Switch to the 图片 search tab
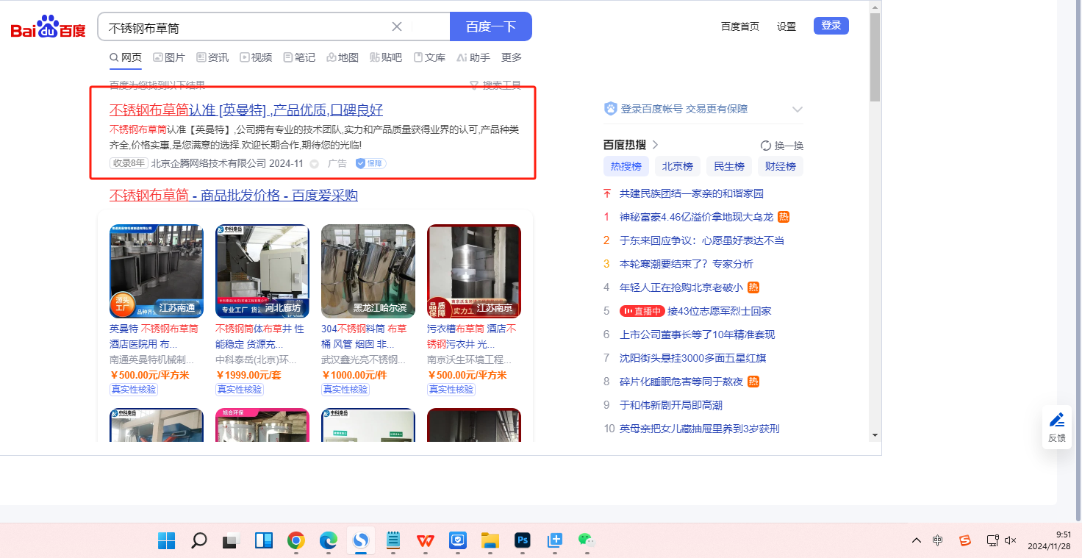The image size is (1082, 558). point(169,57)
